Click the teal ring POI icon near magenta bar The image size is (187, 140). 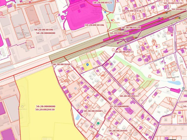183,88
